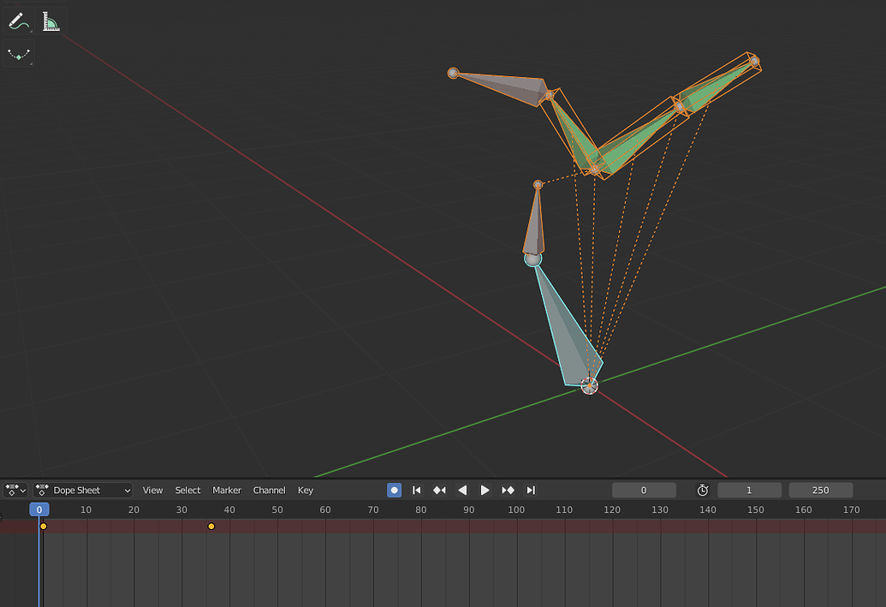Jump to the end frame
The height and width of the screenshot is (607, 886).
click(531, 490)
